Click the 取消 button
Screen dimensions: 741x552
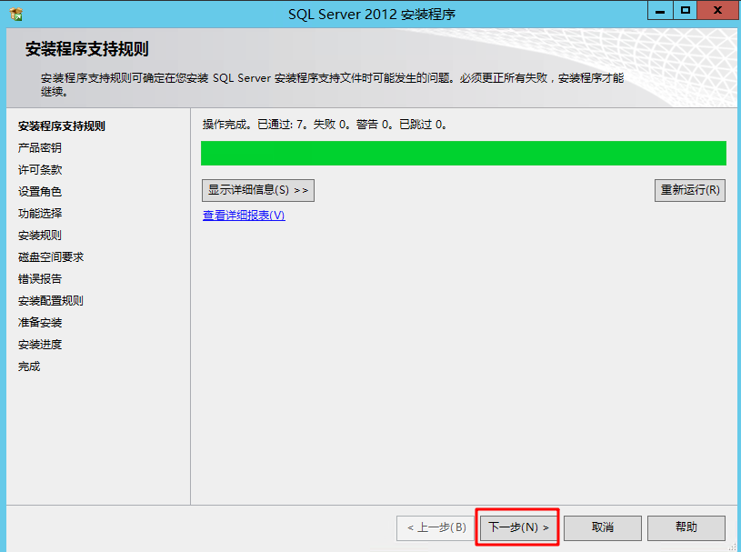(603, 527)
